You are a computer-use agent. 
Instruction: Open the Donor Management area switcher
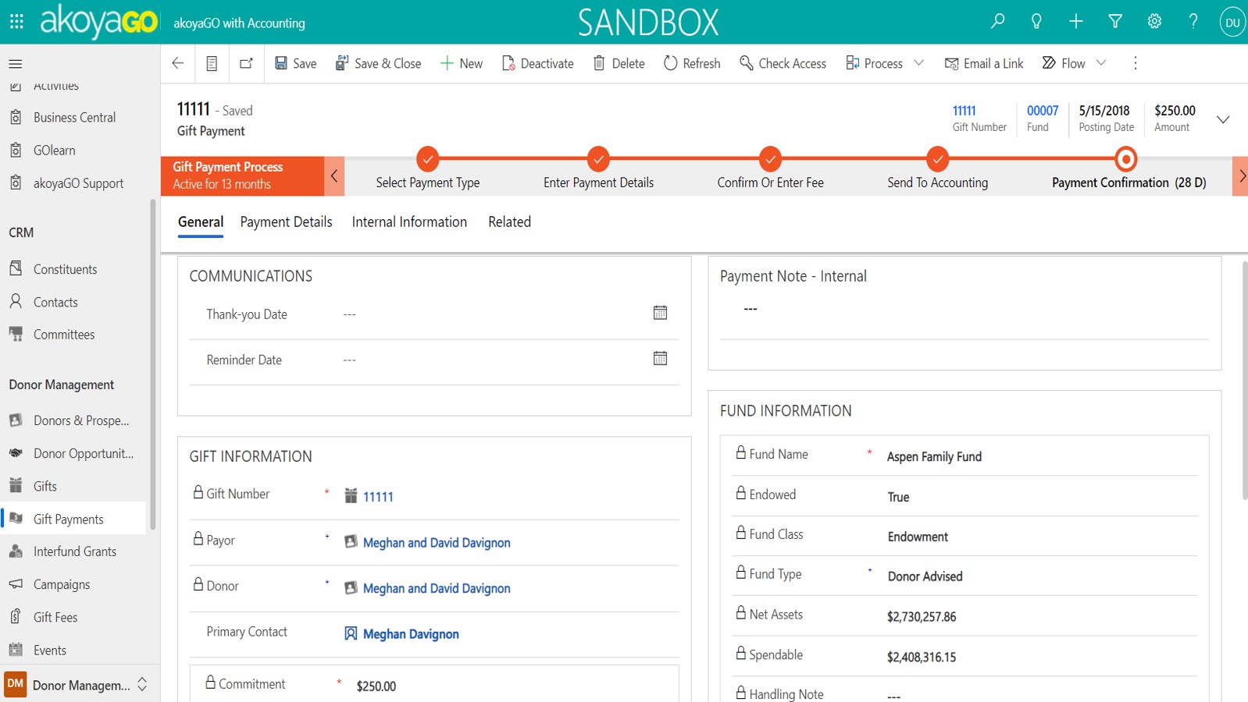click(77, 685)
